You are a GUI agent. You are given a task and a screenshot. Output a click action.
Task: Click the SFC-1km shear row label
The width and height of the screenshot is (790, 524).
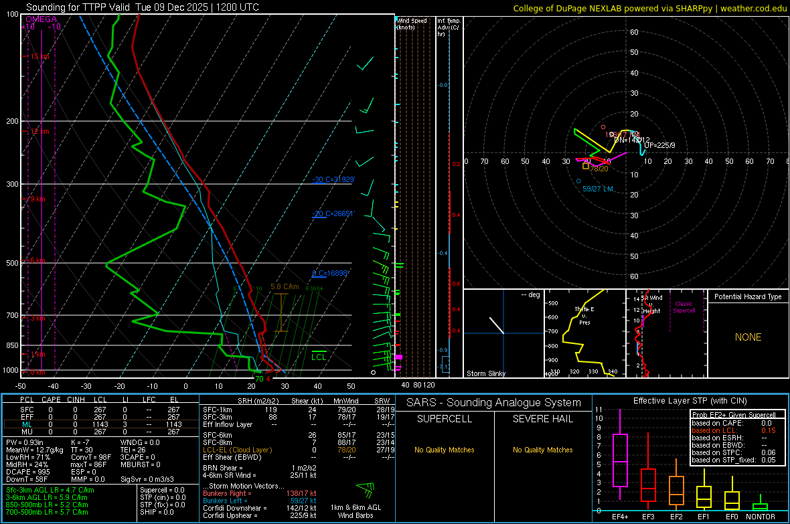pyautogui.click(x=218, y=410)
